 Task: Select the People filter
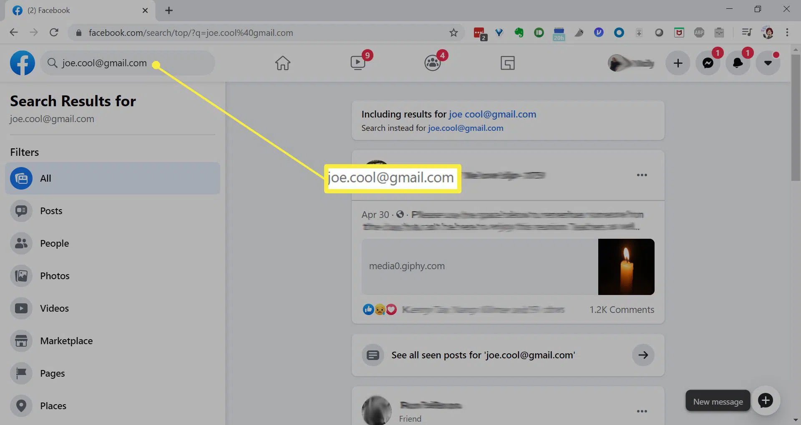54,243
